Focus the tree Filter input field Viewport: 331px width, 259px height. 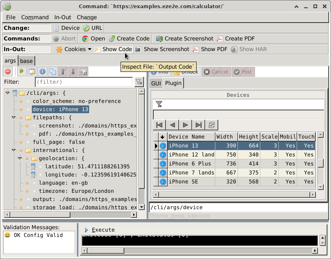click(84, 82)
